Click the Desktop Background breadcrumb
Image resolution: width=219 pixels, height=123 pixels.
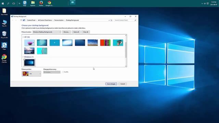pyautogui.click(x=72, y=20)
